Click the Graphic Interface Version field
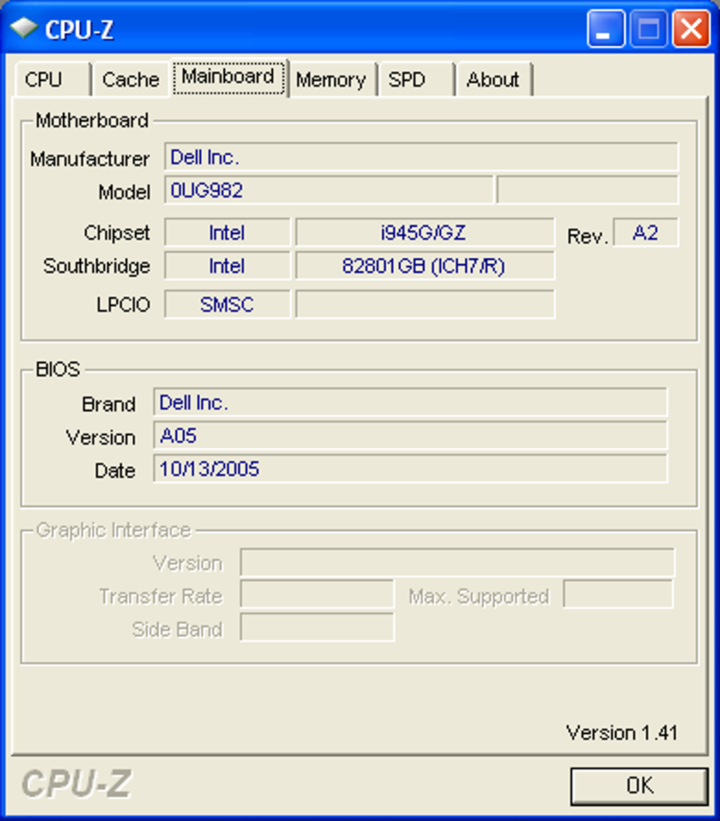The width and height of the screenshot is (720, 821). (457, 562)
